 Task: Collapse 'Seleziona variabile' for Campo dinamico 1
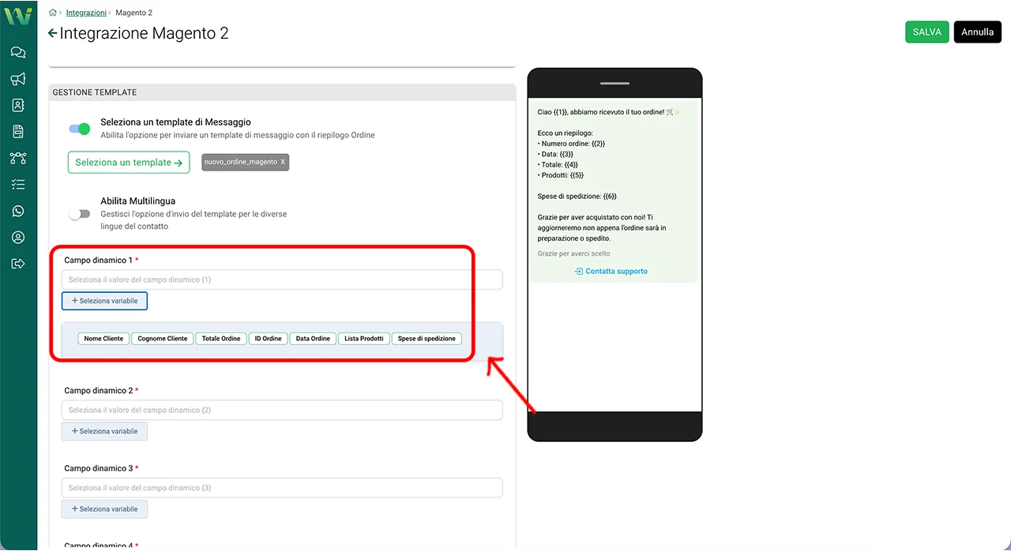104,301
